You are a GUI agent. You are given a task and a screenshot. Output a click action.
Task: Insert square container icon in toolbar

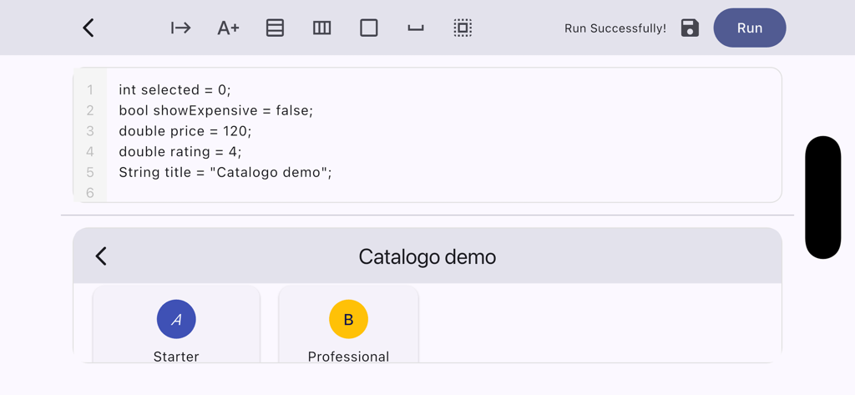(x=369, y=28)
